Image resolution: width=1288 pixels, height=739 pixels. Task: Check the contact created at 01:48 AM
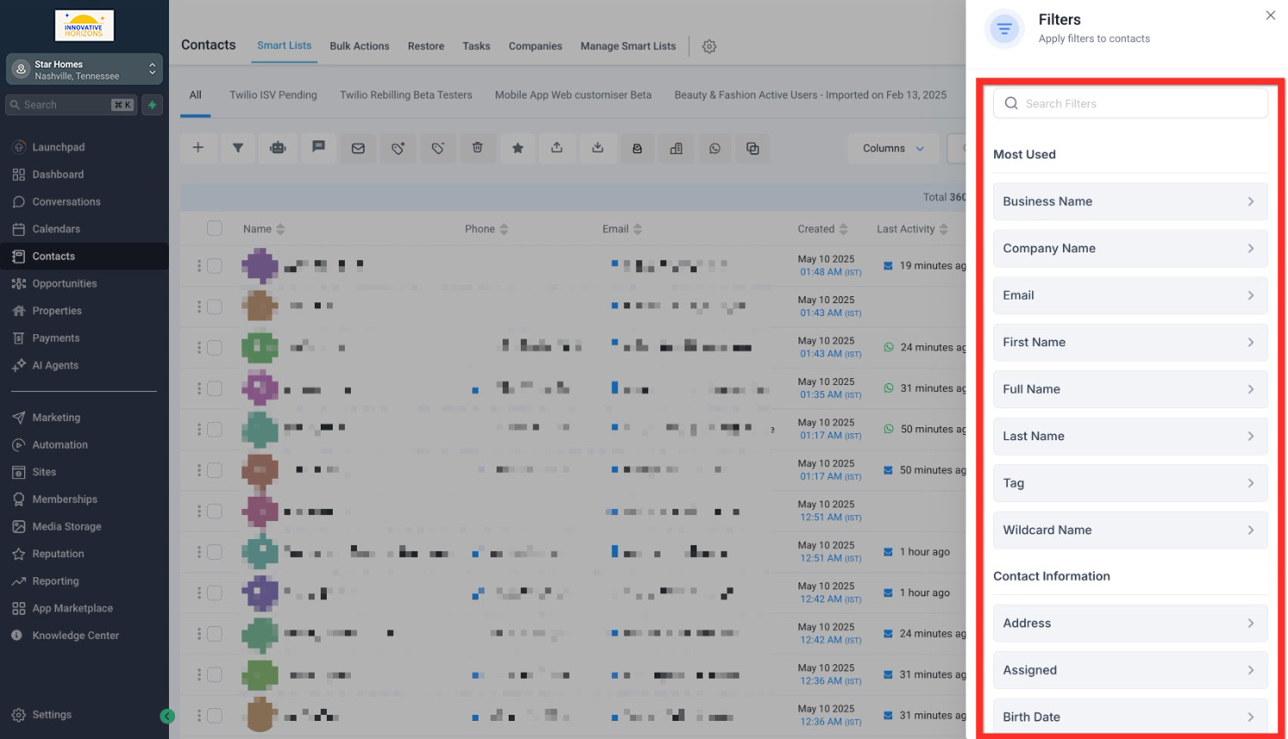[x=215, y=266]
